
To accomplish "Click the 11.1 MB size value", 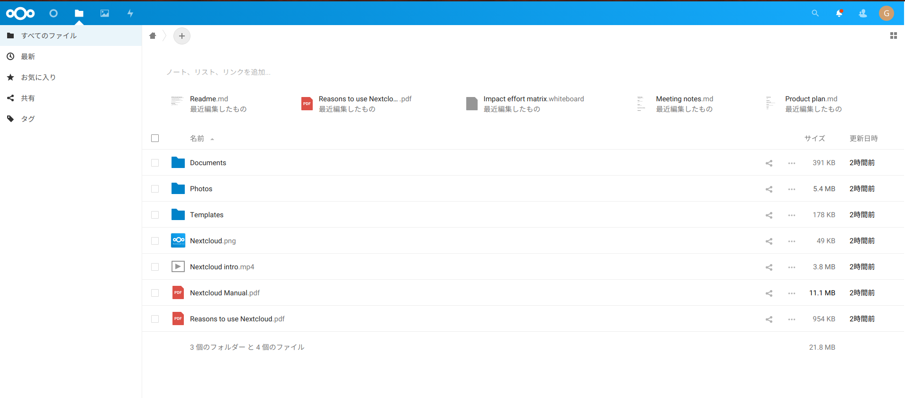I will (x=822, y=293).
